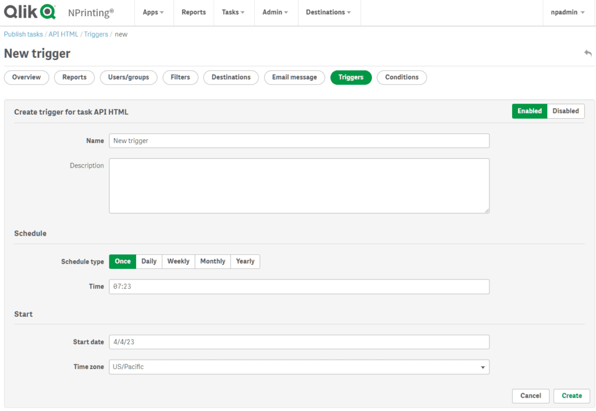Open the Apps dropdown menu
This screenshot has width=596, height=411.
pyautogui.click(x=153, y=12)
